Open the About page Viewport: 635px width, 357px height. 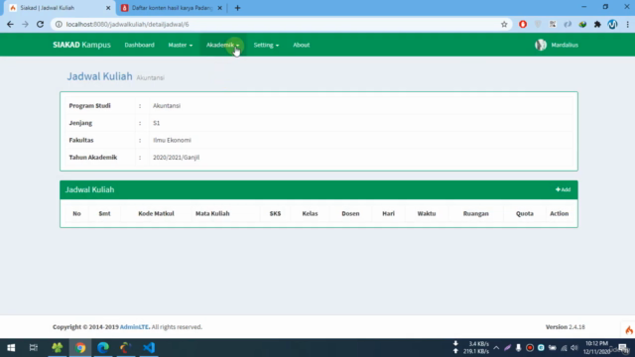302,45
